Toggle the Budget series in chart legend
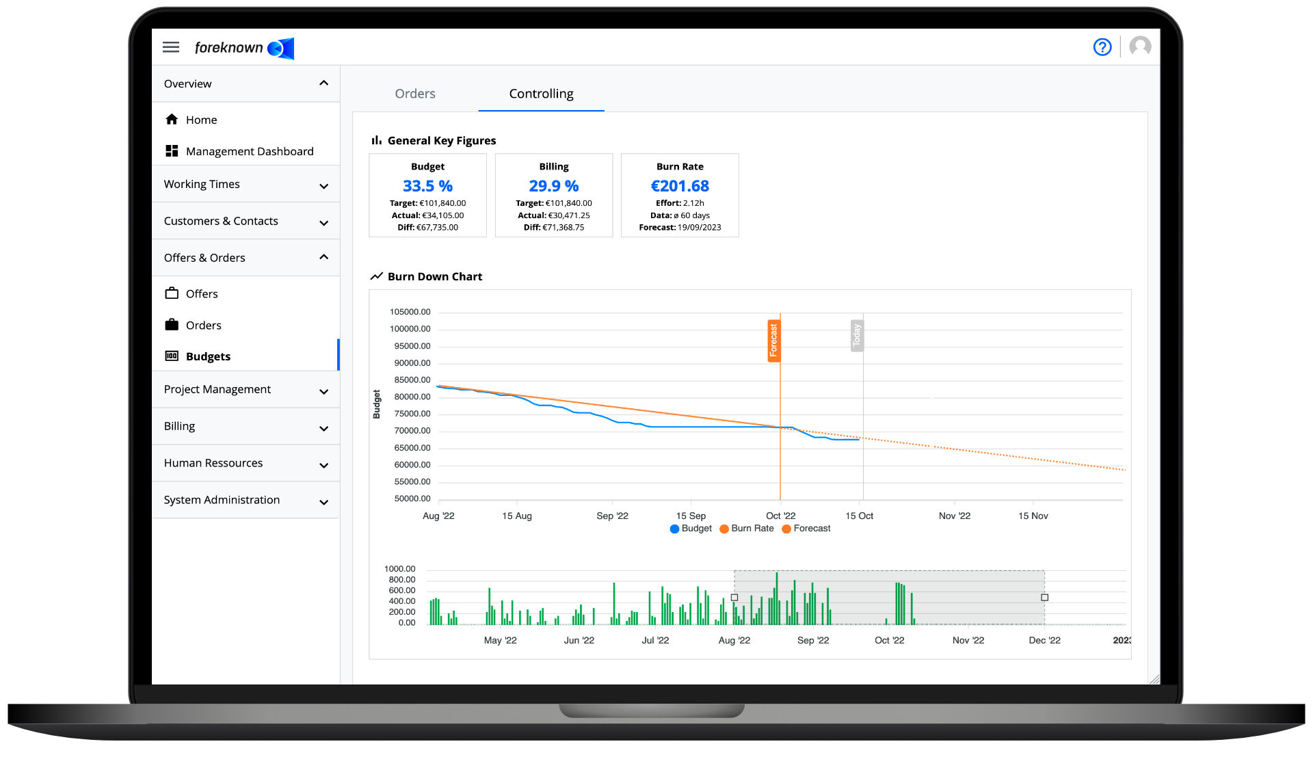Image resolution: width=1313 pixels, height=757 pixels. point(691,529)
